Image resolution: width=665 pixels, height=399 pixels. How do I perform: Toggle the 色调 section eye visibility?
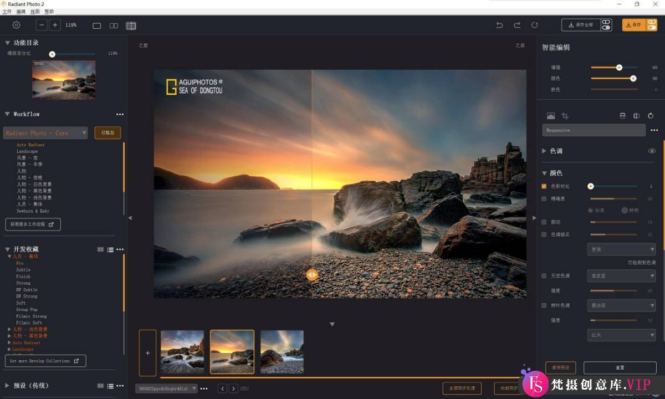pos(652,151)
